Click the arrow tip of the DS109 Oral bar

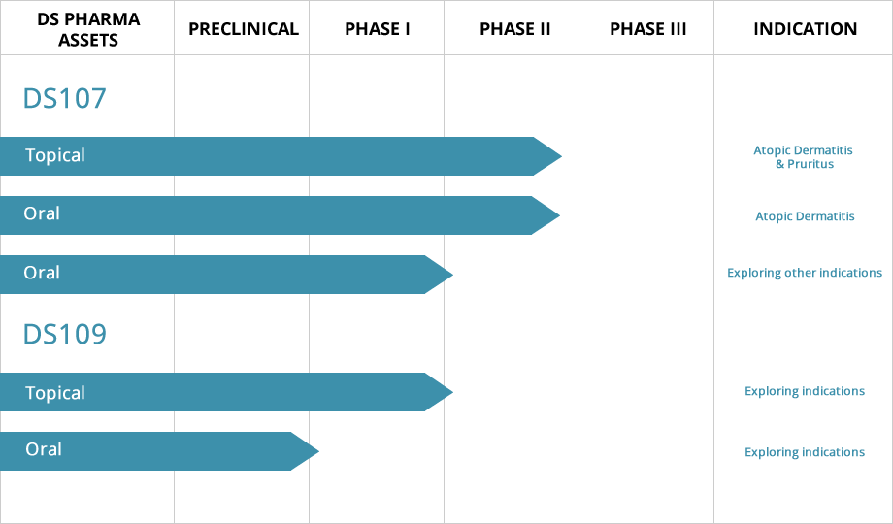307,451
